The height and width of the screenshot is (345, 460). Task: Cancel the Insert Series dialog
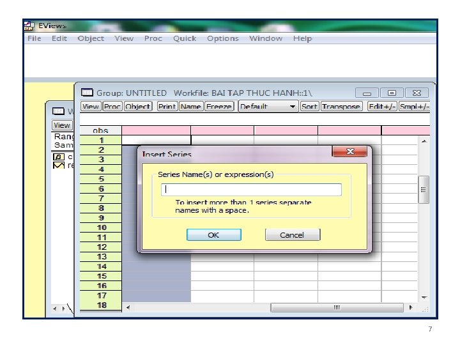293,235
